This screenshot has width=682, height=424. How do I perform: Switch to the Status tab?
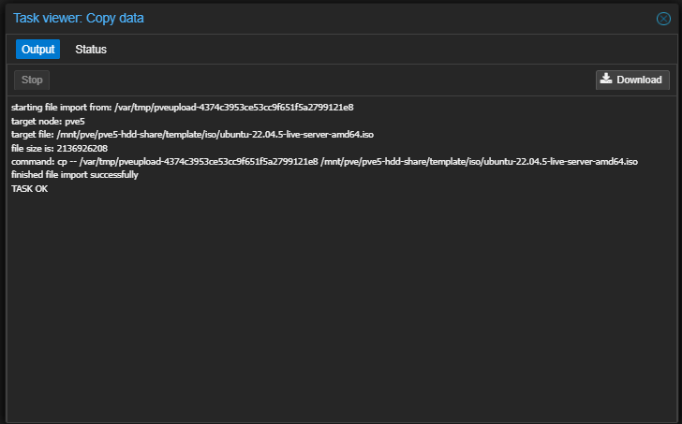click(x=91, y=49)
